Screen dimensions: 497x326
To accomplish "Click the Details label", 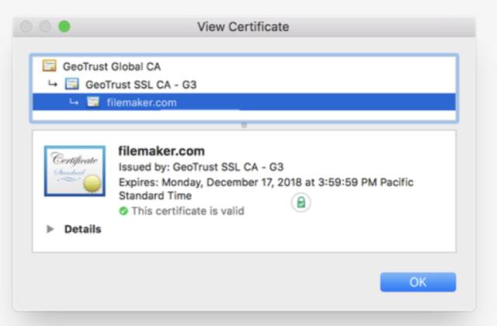I will tap(82, 229).
